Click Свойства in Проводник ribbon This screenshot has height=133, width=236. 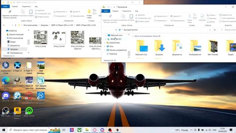(x=202, y=17)
